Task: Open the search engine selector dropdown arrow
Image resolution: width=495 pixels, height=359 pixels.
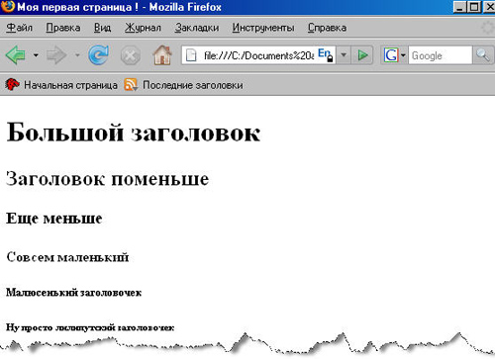Action: tap(403, 55)
